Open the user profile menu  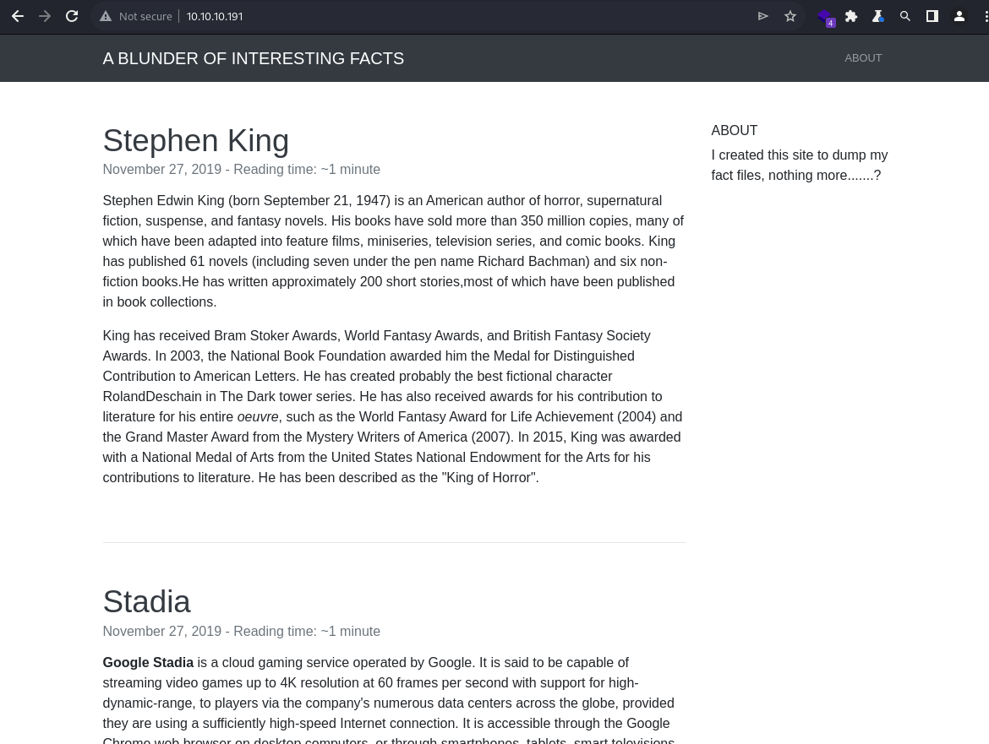959,16
